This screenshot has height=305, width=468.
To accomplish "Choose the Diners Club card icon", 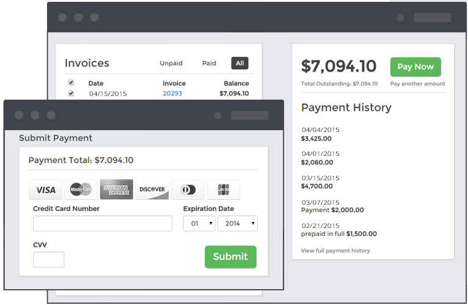I will coord(188,189).
